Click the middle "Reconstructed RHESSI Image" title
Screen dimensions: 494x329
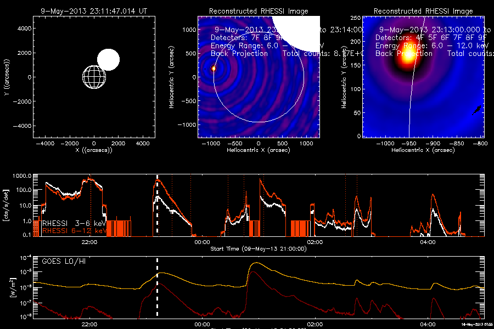click(259, 11)
